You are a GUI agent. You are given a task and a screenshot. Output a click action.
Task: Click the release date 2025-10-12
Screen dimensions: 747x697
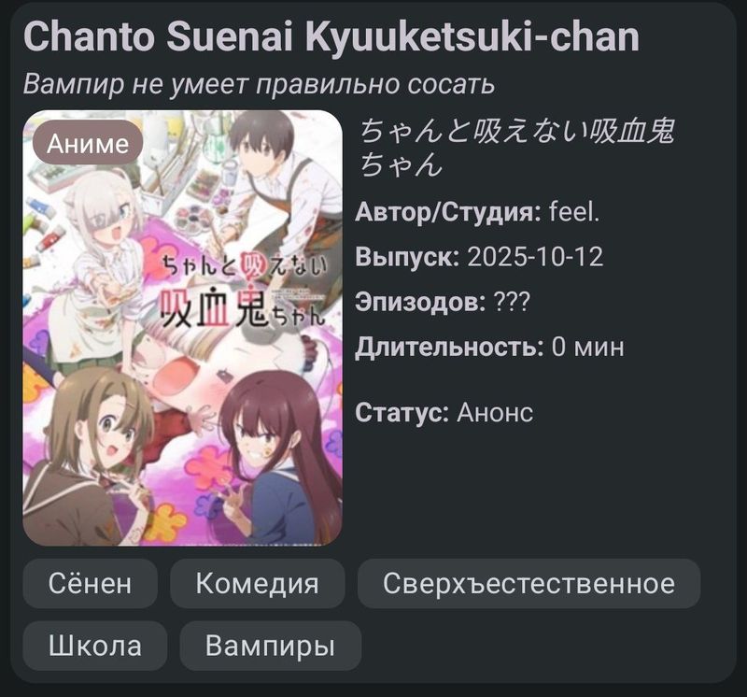[x=535, y=257]
